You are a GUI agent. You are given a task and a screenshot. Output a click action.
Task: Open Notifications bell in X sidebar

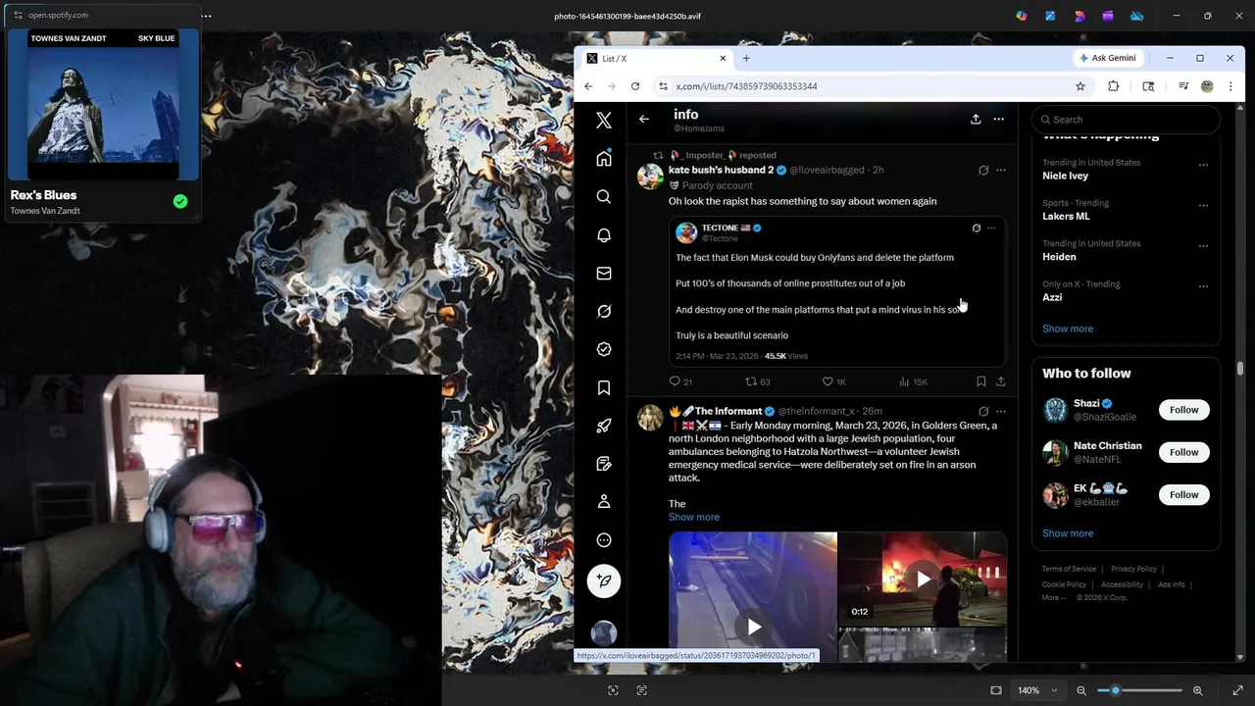point(604,235)
